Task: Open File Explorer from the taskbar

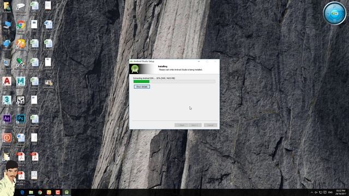Action: pyautogui.click(x=31, y=192)
